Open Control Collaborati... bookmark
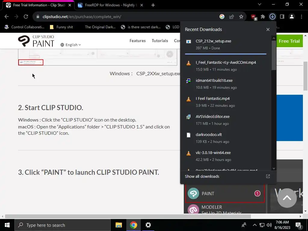308x231 pixels. (x=25, y=27)
